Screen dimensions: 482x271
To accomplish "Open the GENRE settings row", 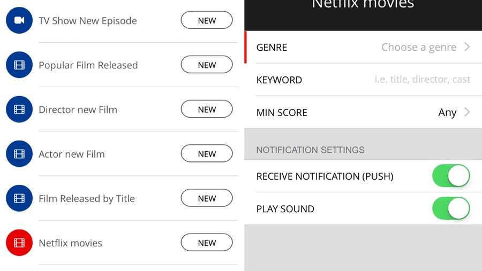I will coord(363,47).
